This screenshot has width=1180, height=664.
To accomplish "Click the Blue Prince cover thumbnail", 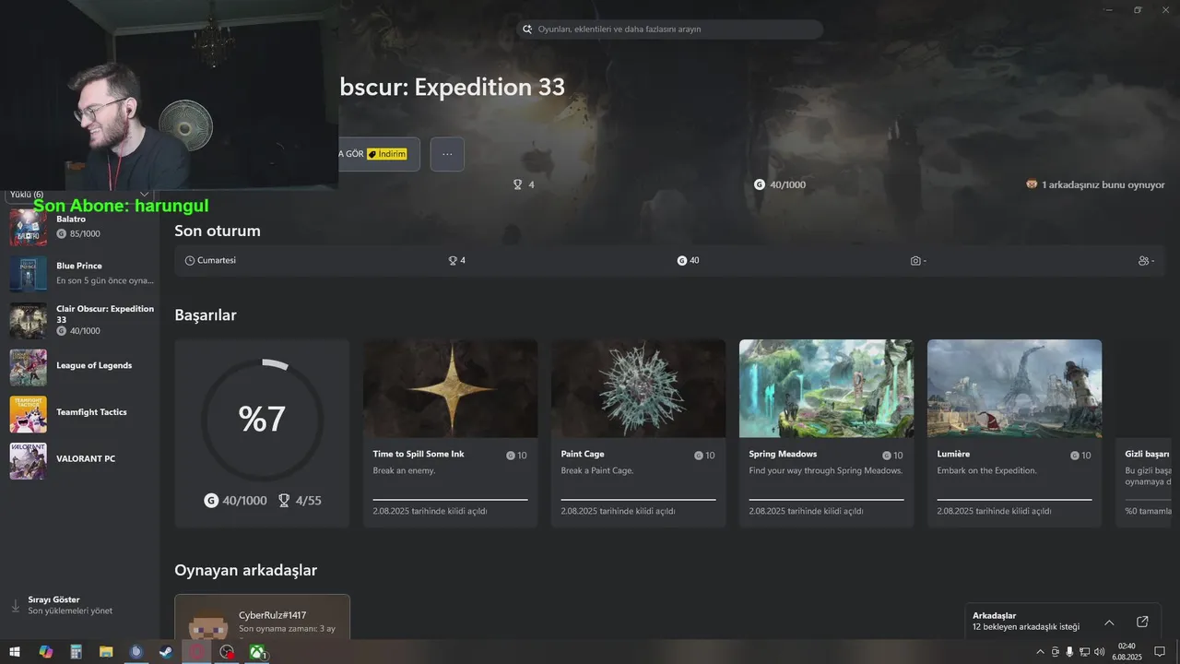I will (29, 274).
